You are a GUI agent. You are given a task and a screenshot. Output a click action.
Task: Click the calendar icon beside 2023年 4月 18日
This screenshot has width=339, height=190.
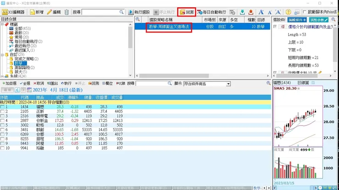click(x=29, y=90)
